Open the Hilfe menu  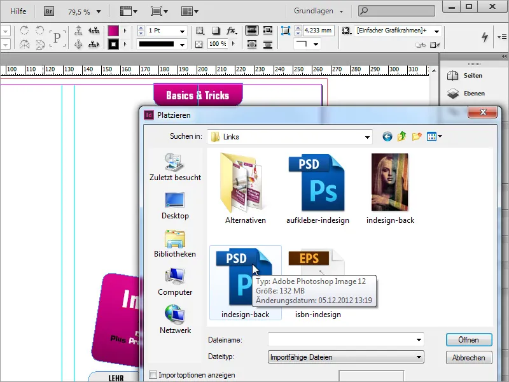pyautogui.click(x=18, y=11)
